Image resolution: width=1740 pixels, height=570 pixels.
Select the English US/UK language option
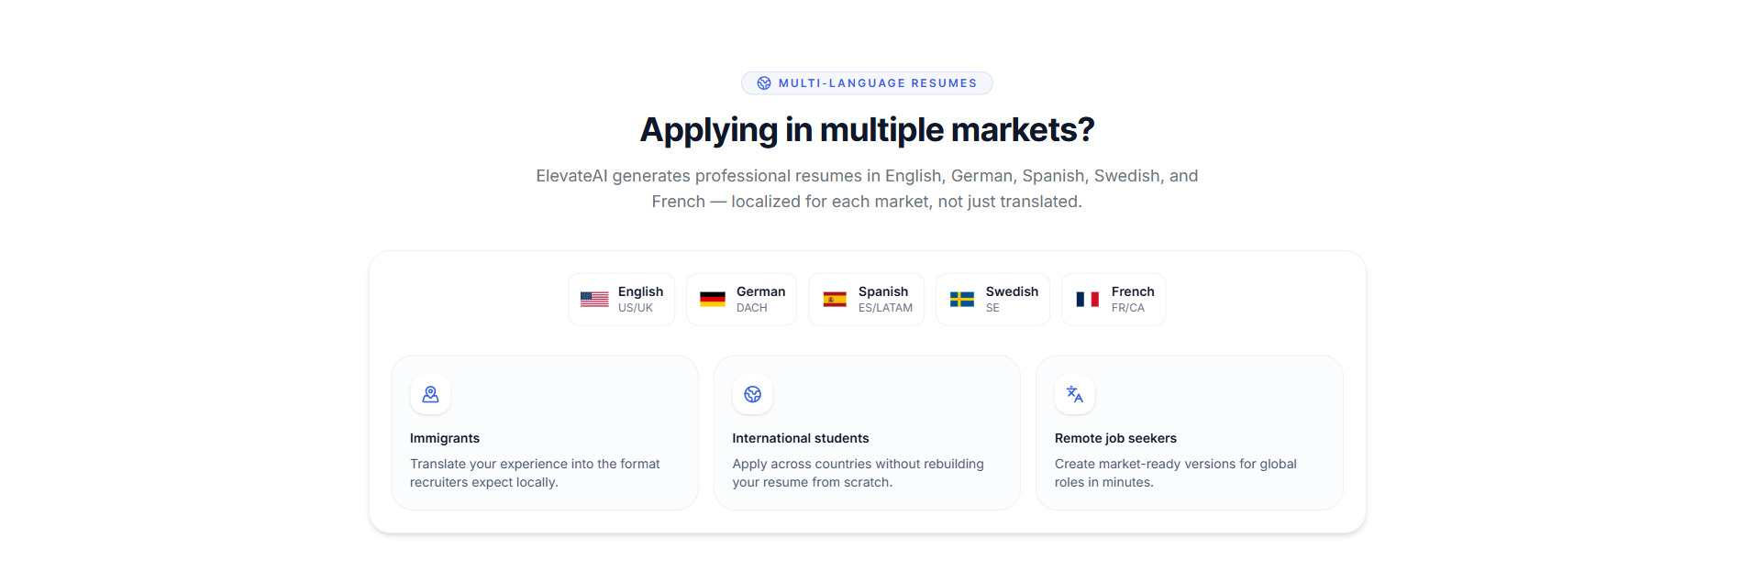tap(621, 299)
